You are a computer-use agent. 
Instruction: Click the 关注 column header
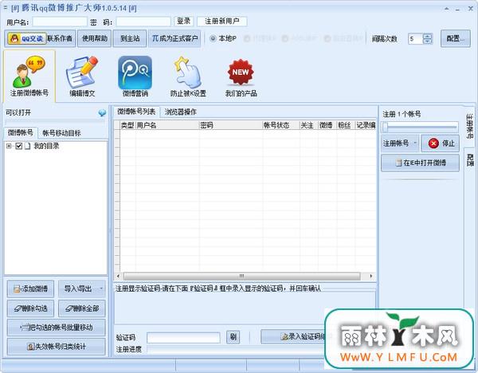pyautogui.click(x=309, y=125)
